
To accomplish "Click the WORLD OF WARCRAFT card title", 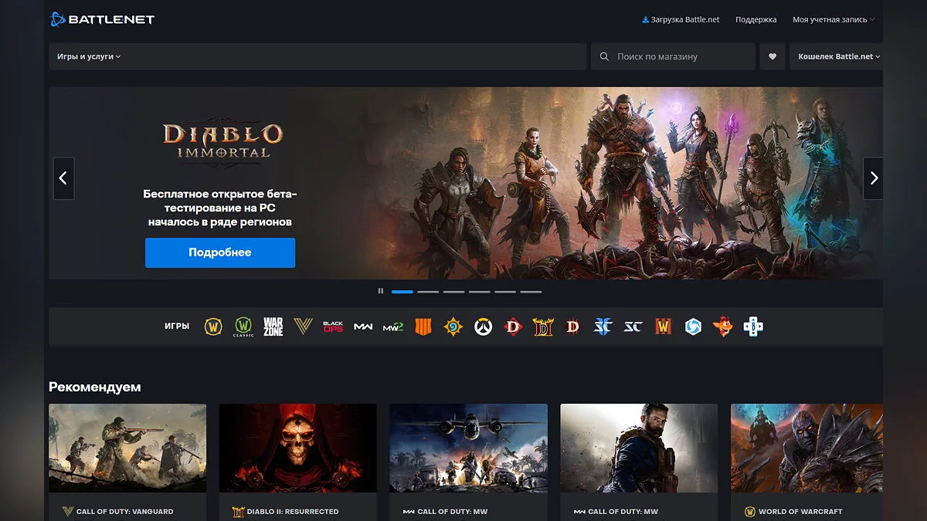I will (800, 512).
